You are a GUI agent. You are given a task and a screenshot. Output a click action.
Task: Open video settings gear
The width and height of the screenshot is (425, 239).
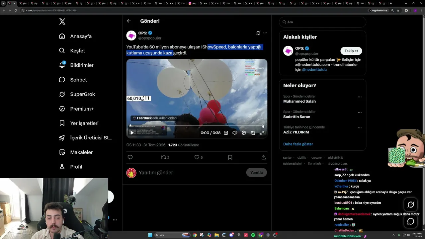click(244, 133)
